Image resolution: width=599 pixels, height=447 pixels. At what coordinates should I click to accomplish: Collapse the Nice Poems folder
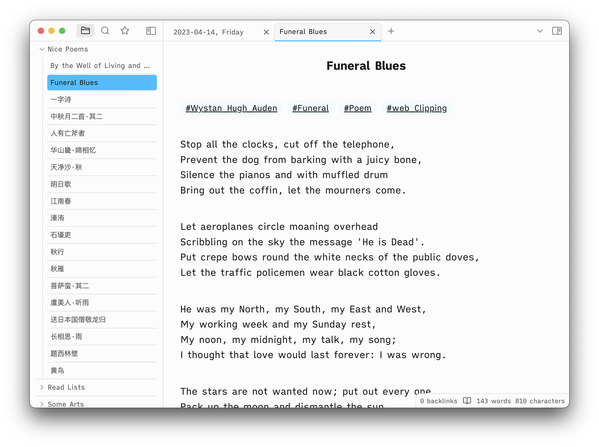(x=42, y=49)
